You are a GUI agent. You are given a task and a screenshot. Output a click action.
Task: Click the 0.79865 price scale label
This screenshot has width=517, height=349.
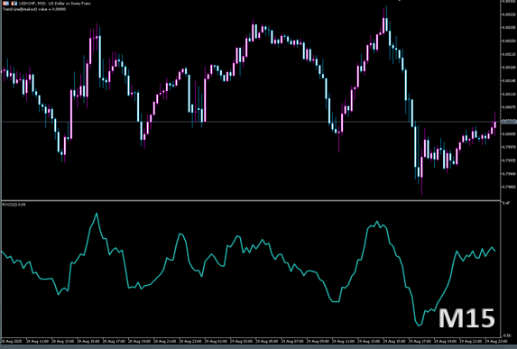tap(509, 187)
